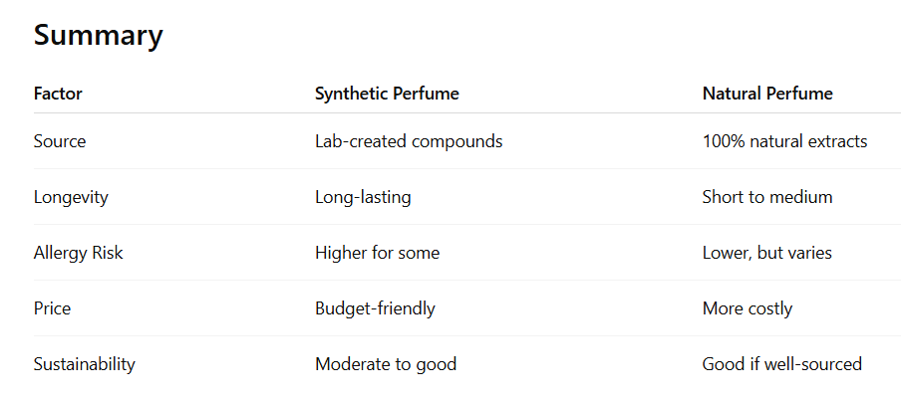901x403 pixels.
Task: Click the Moderate to good cell
Action: [386, 364]
